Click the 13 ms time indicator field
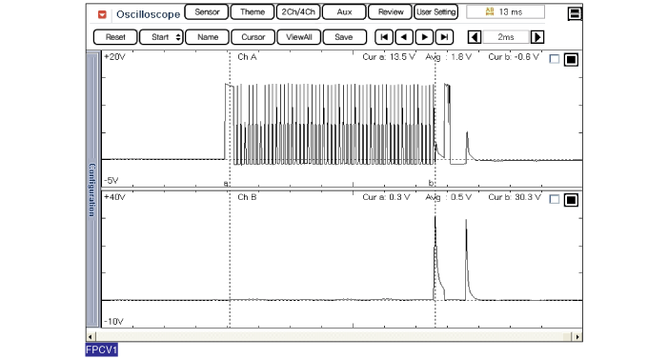 point(505,12)
